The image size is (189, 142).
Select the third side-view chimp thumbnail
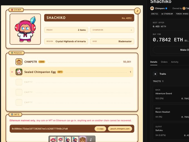tap(68, 140)
